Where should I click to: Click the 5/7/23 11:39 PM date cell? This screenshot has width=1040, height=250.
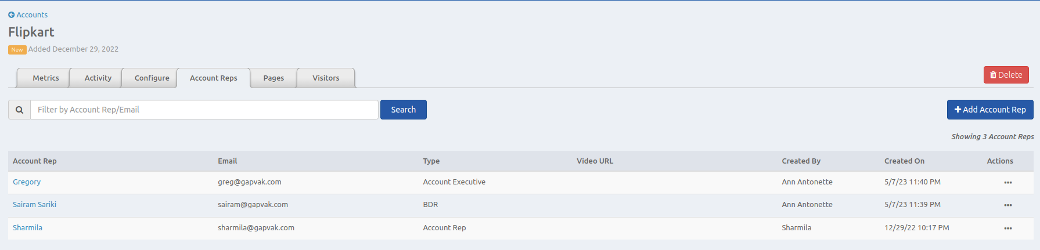[x=912, y=205]
